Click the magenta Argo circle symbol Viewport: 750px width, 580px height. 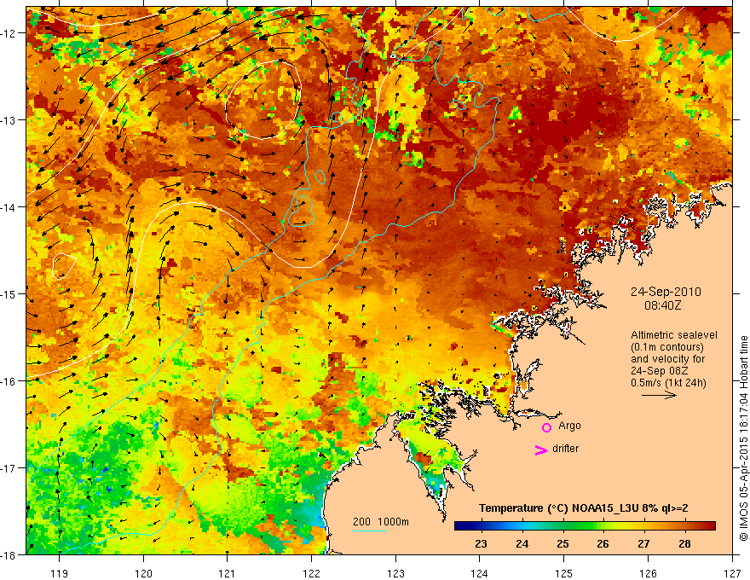point(546,427)
